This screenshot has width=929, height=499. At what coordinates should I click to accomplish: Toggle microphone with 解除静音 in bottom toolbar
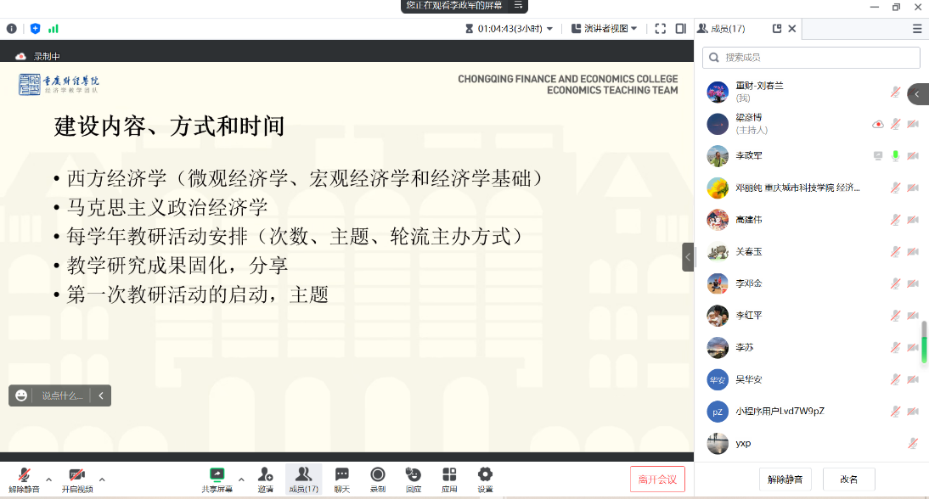click(25, 479)
